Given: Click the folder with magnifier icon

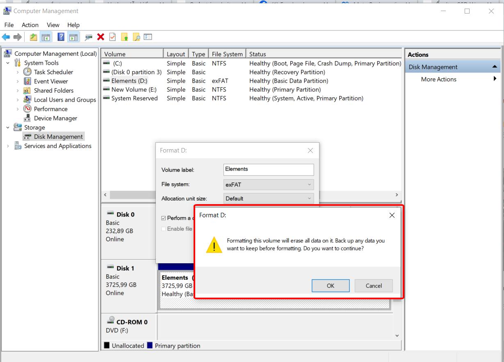Looking at the screenshot, I should pyautogui.click(x=137, y=37).
